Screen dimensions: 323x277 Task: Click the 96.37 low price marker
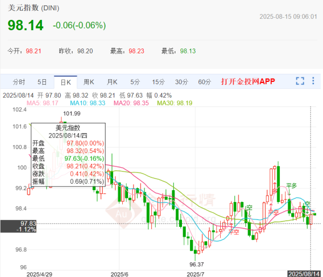pyautogui.click(x=196, y=265)
